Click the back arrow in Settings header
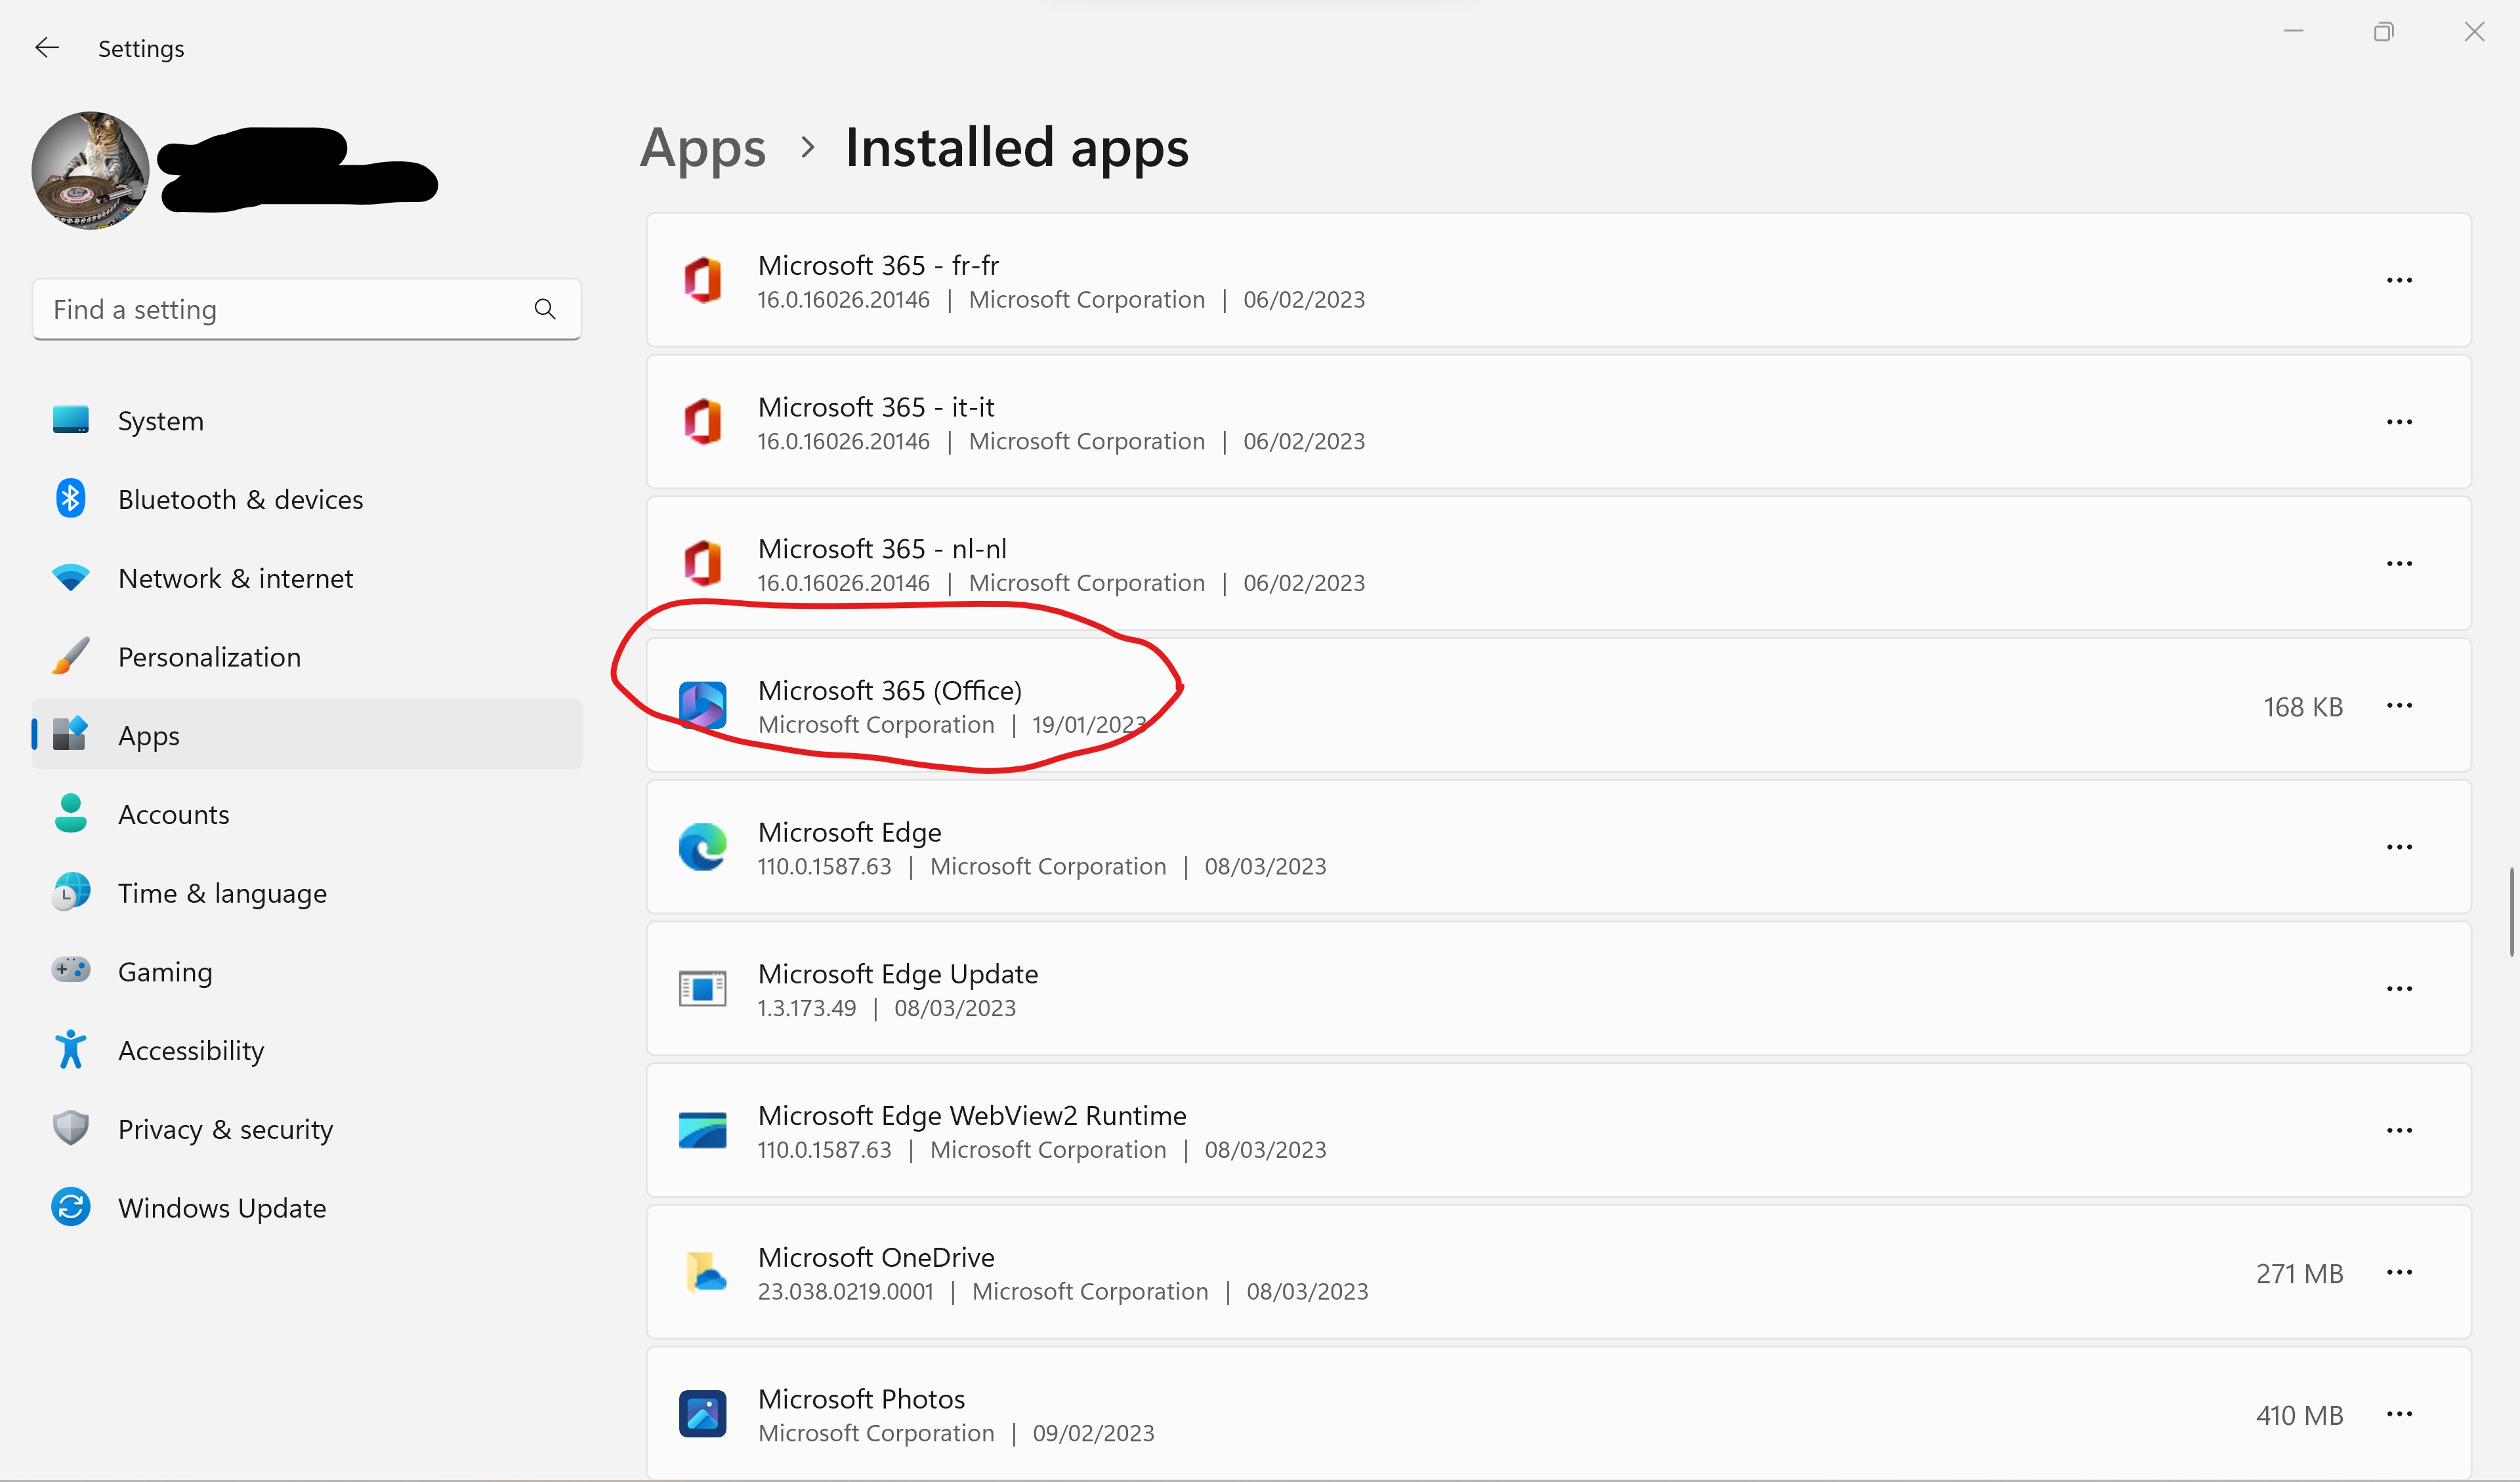The width and height of the screenshot is (2520, 1482). pyautogui.click(x=47, y=48)
